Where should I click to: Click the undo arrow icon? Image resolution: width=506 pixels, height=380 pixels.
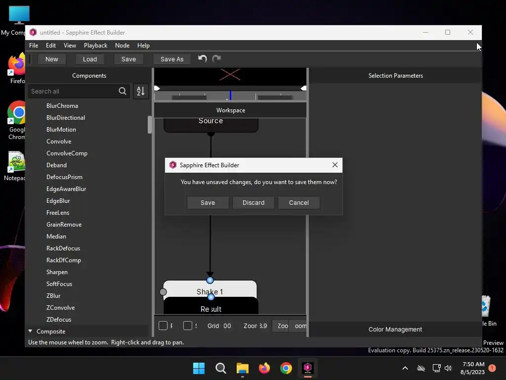click(202, 58)
